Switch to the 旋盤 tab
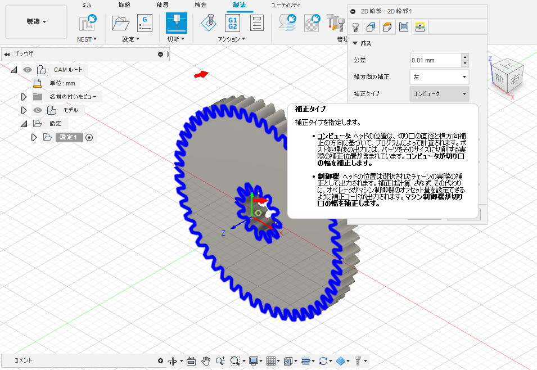 tap(124, 5)
